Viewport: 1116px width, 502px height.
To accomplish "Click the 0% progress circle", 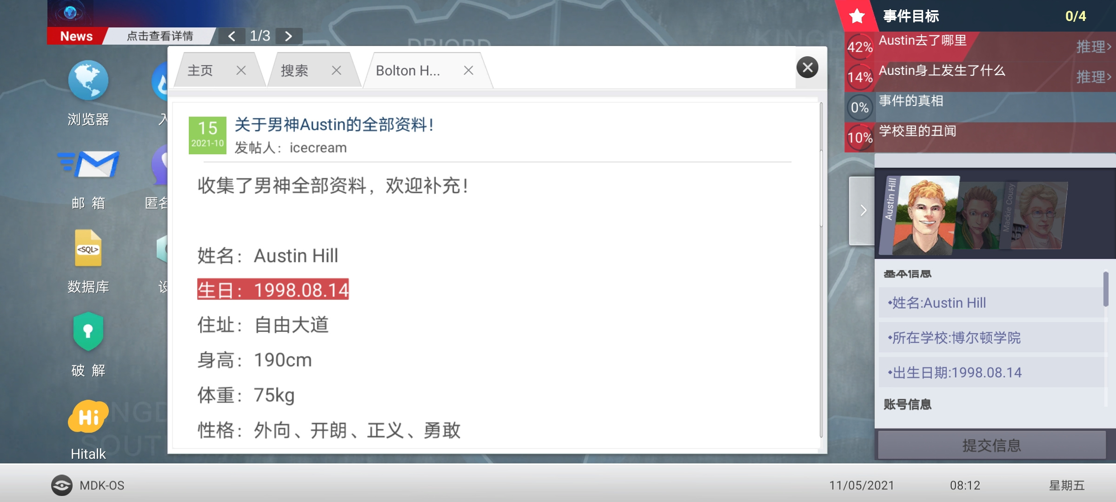I will tap(860, 107).
